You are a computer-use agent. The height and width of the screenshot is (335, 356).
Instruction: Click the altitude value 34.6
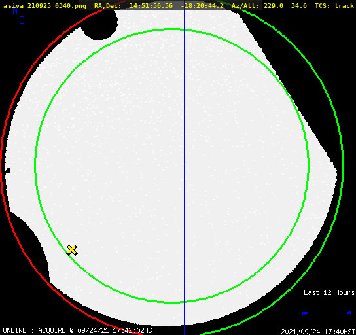299,5
